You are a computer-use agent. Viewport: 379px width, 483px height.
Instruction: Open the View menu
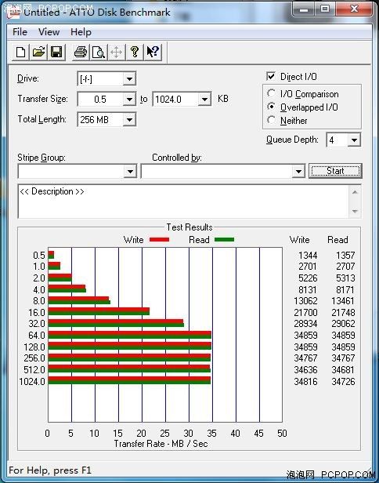[x=49, y=32]
